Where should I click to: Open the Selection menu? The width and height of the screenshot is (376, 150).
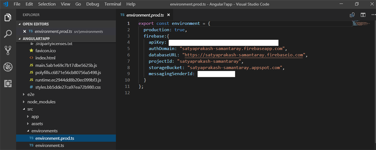pyautogui.click(x=47, y=4)
